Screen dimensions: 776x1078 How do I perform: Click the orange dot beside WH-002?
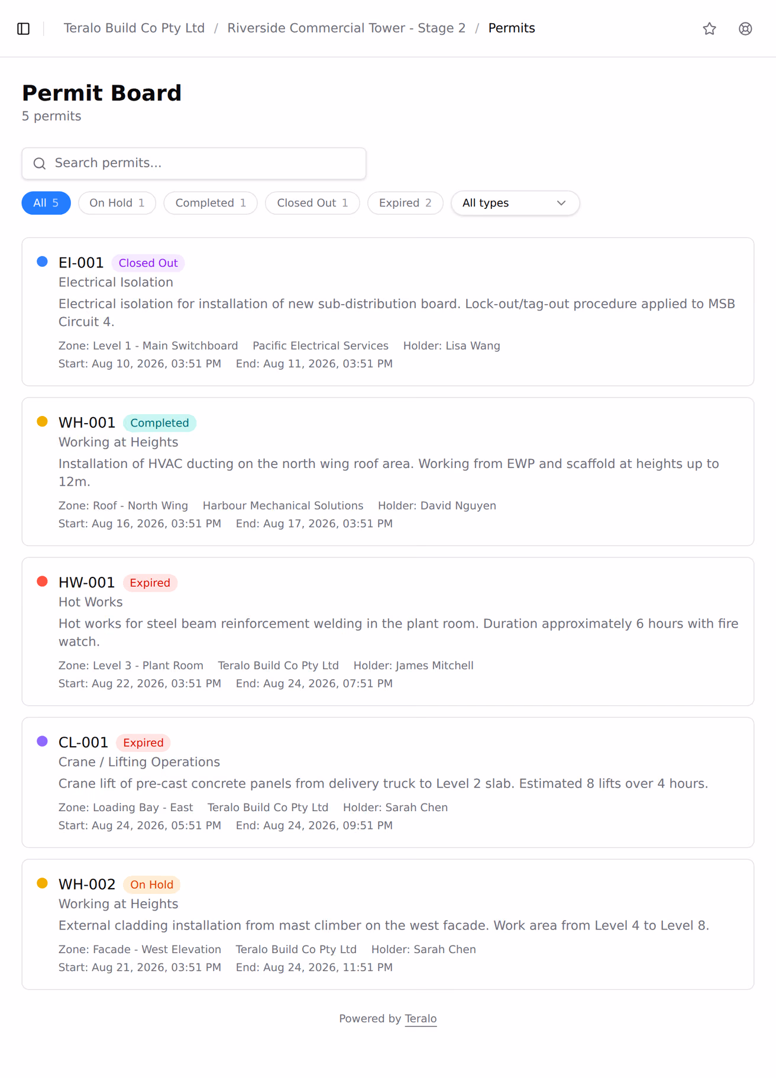click(x=42, y=883)
